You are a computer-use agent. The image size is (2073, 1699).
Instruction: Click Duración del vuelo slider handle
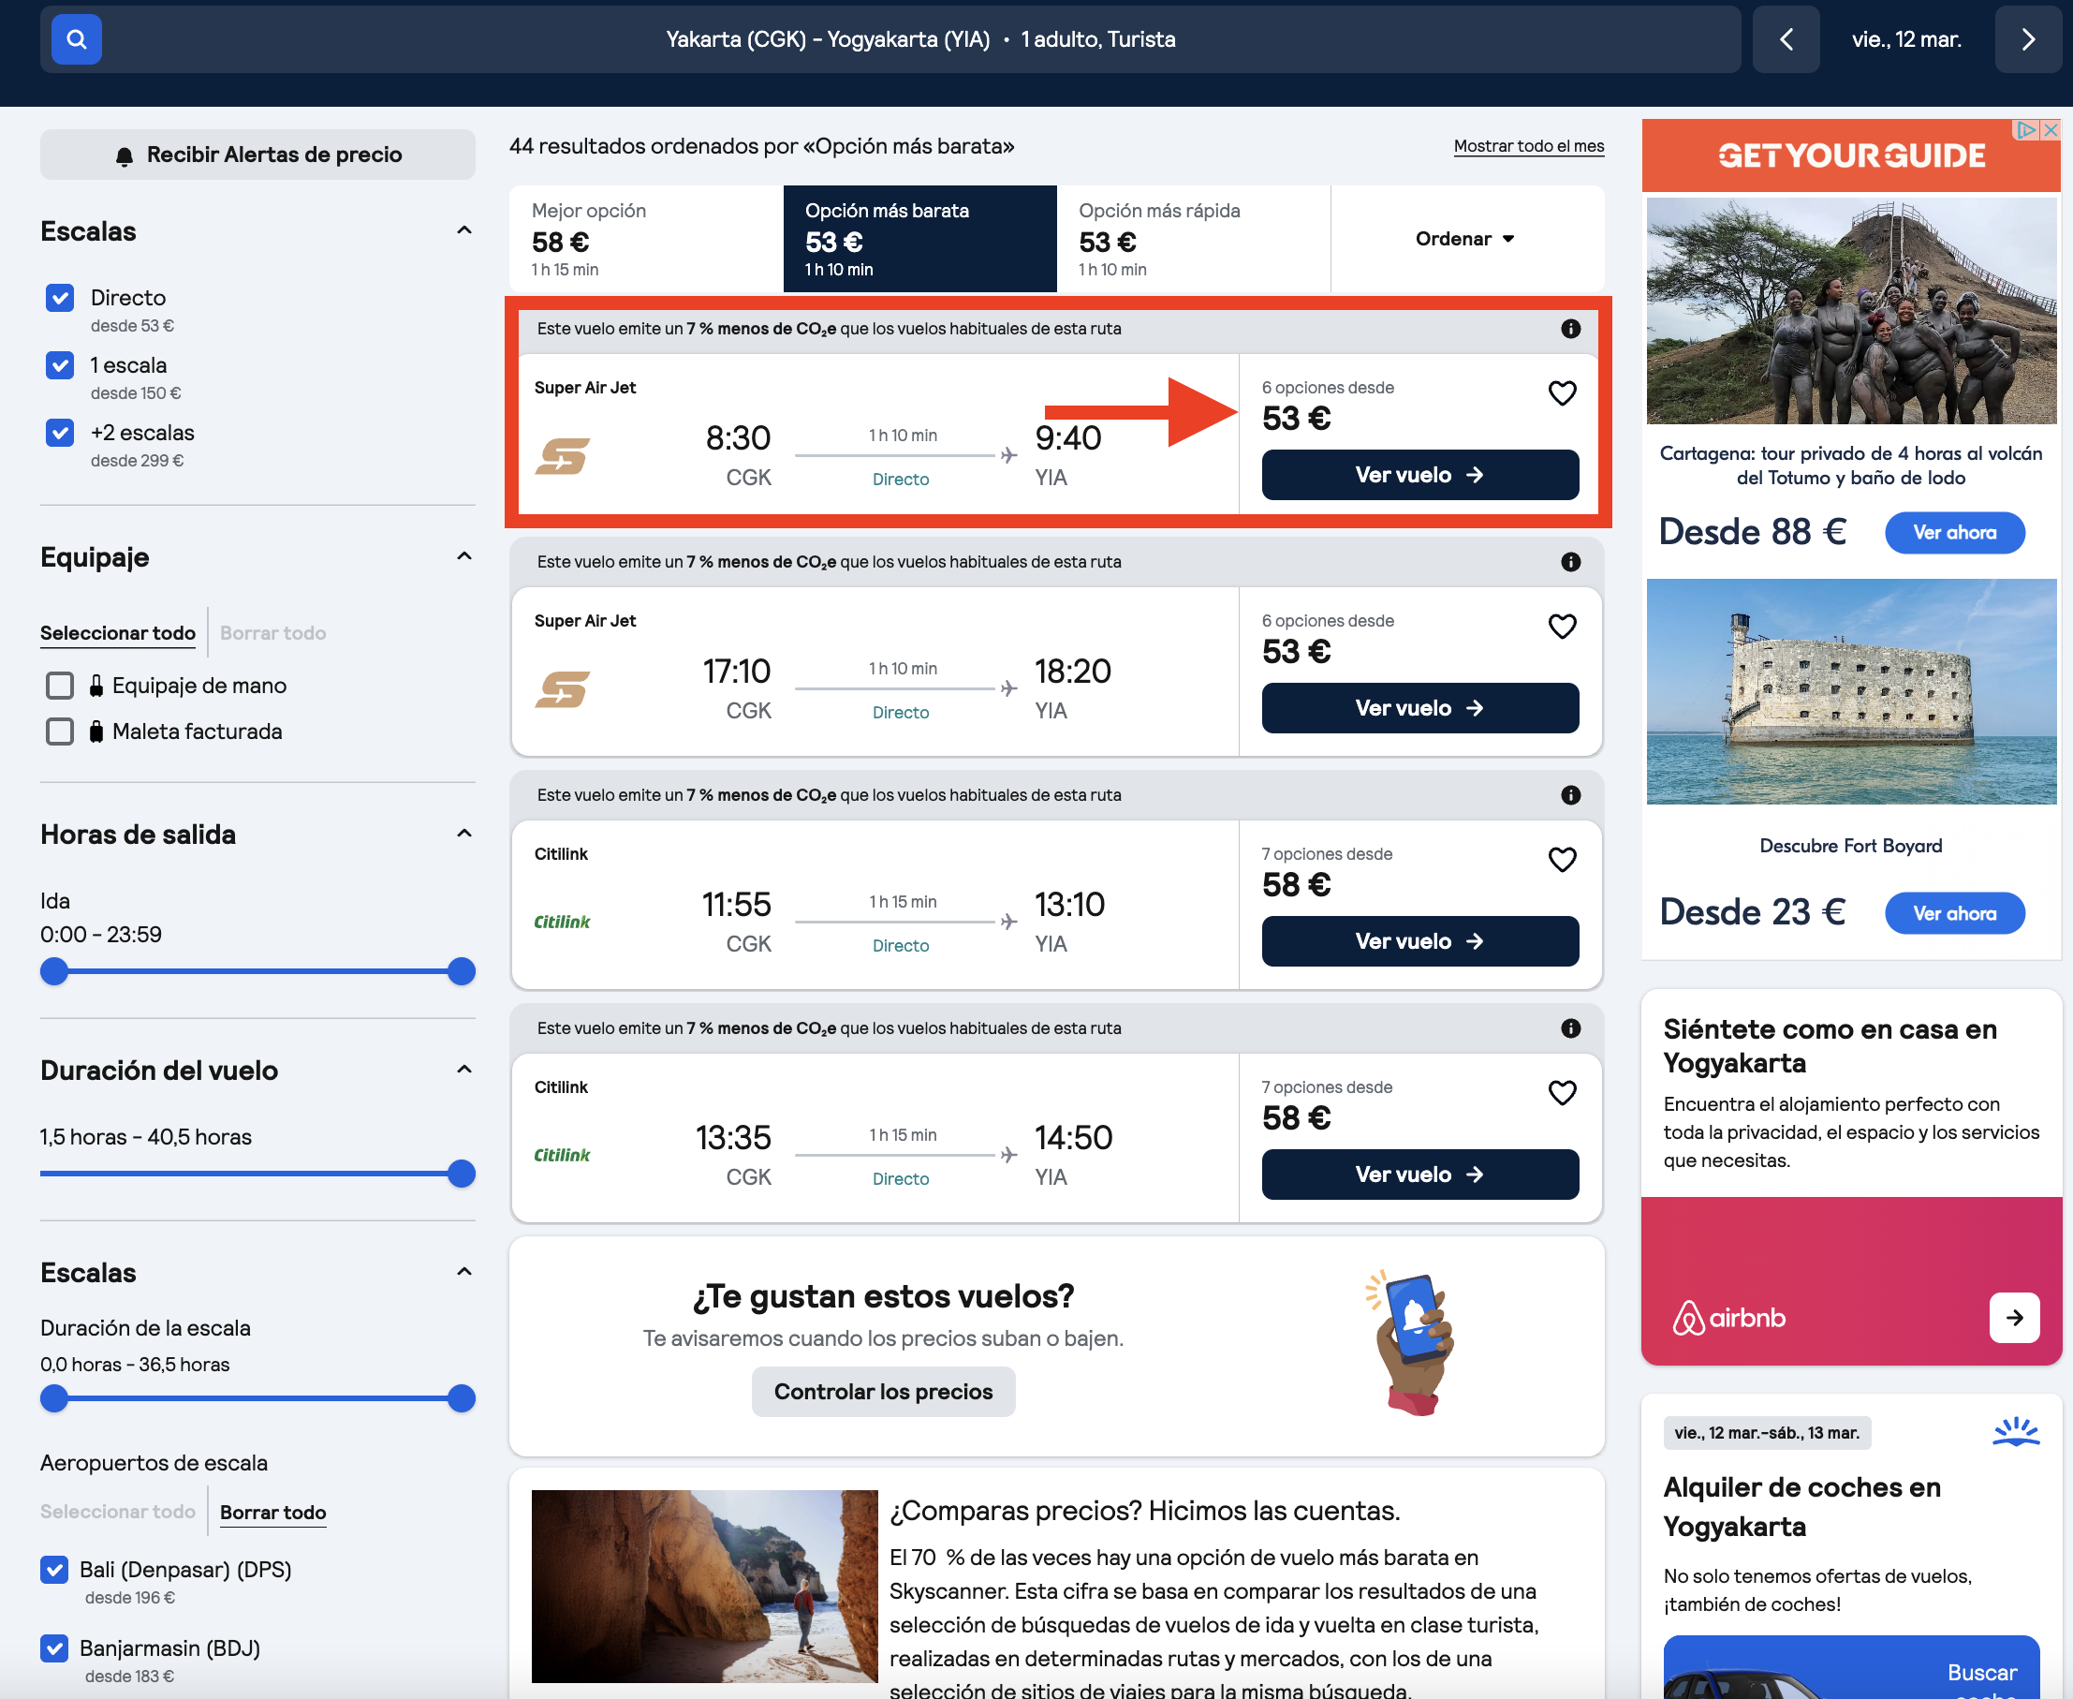tap(462, 1174)
